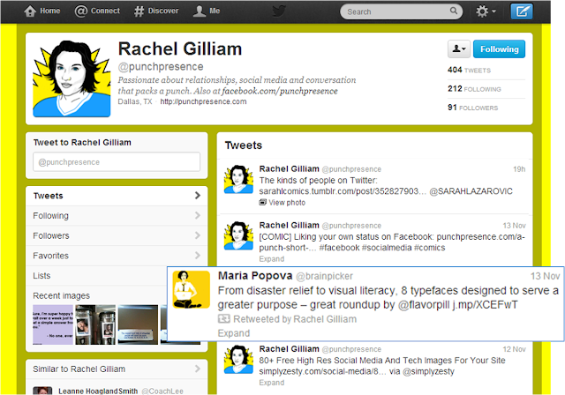This screenshot has width=565, height=395.
Task: Open the 12 Nov tweet timestamp
Action: coord(514,349)
